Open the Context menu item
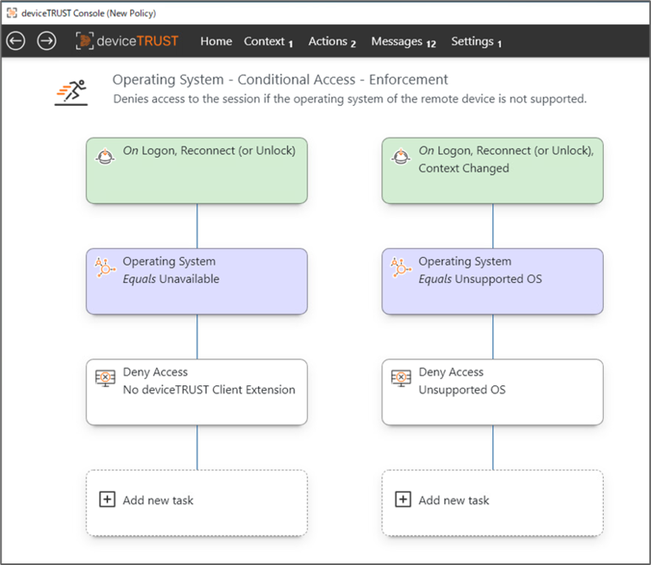The height and width of the screenshot is (565, 651). [x=269, y=41]
